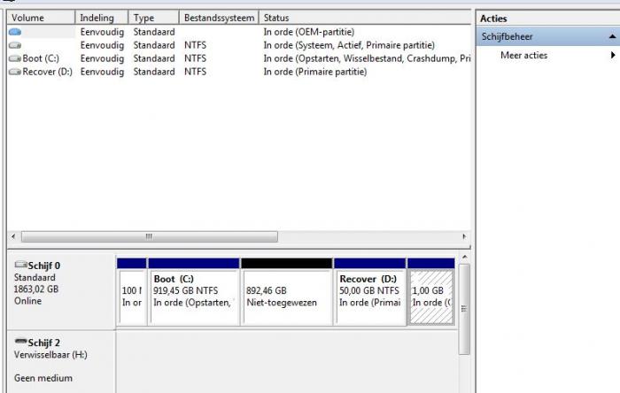This screenshot has width=620, height=393.
Task: Select the hatched 1,00 GB partition block
Action: coord(431,292)
